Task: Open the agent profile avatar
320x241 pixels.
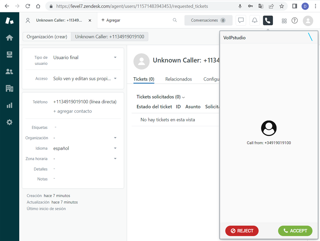Action: coord(308,21)
